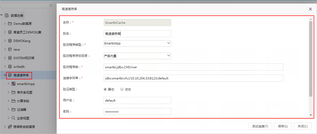Click the smartbimpp schema icon
This screenshot has width=317, height=134.
click(x=13, y=84)
